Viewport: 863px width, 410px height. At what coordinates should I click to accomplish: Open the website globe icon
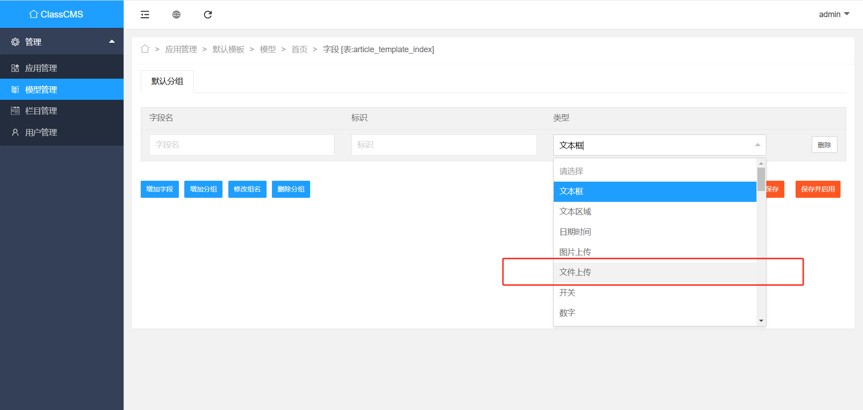tap(176, 15)
